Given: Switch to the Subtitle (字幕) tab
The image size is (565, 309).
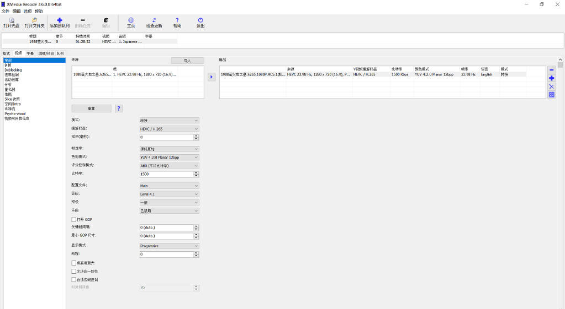Looking at the screenshot, I should (30, 53).
